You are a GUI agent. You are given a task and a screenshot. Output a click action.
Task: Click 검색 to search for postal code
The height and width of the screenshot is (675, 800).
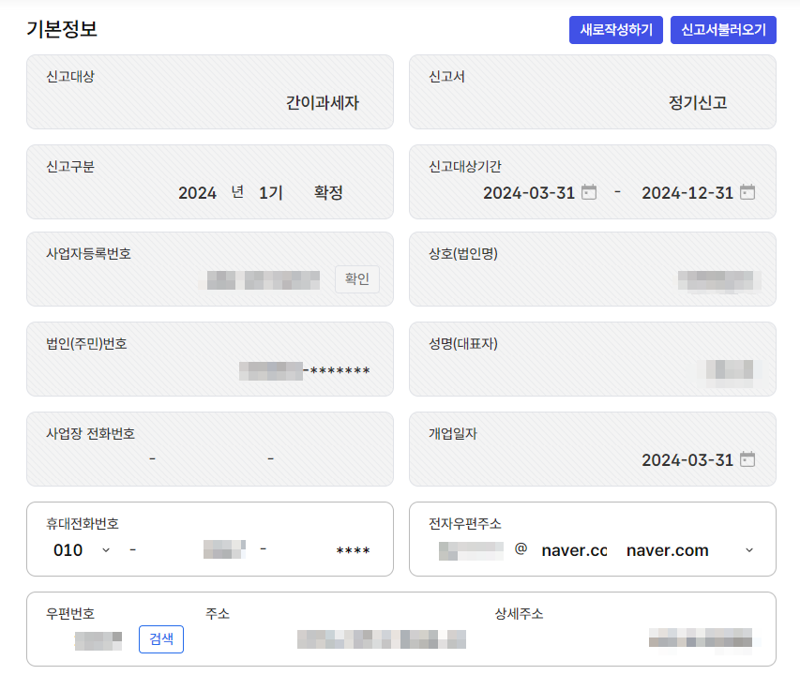click(160, 639)
